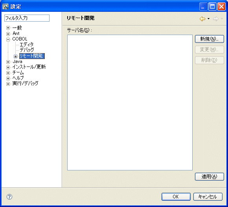Open the forward history dropdown arrow
The width and height of the screenshot is (228, 207).
(x=222, y=18)
